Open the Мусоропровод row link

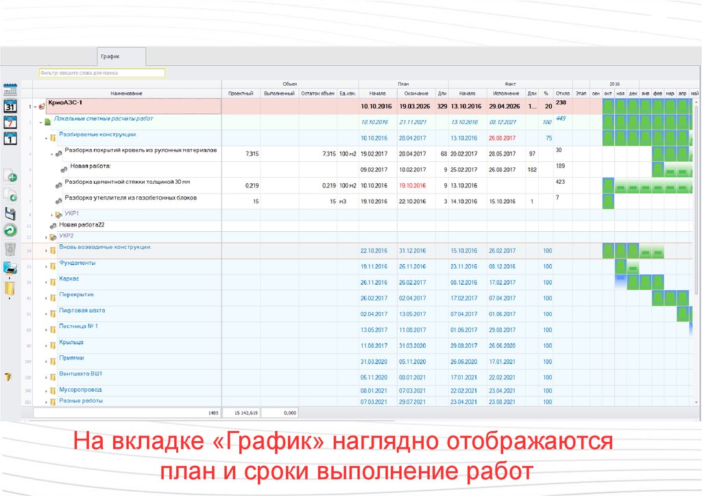(x=80, y=389)
